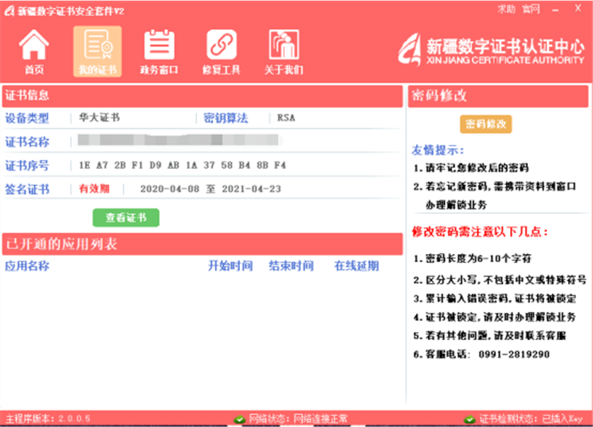Click the certificate serial number value
The width and height of the screenshot is (593, 427).
(x=183, y=166)
